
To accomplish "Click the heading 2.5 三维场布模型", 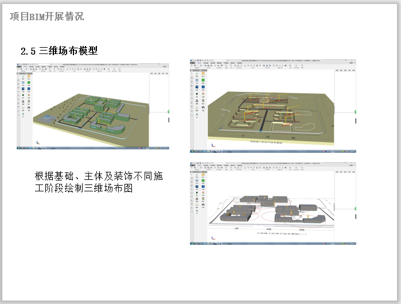I will coord(59,51).
